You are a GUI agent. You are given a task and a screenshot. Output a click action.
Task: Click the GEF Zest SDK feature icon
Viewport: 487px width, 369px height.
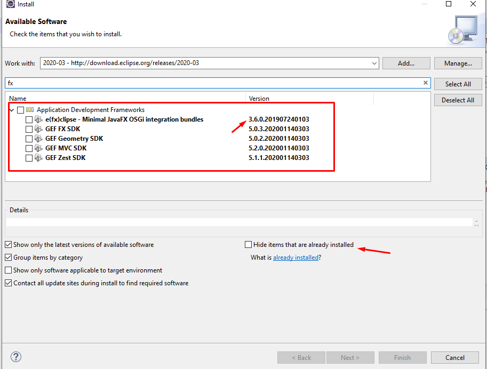[x=38, y=158]
